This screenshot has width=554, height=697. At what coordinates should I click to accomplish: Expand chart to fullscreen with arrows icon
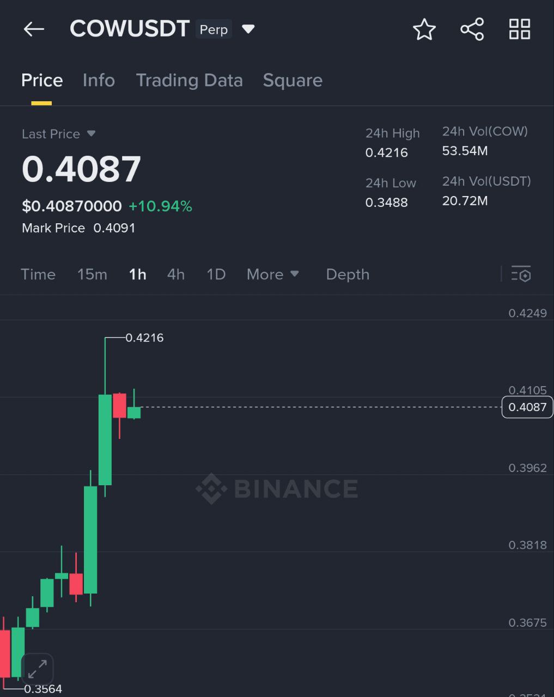point(38,669)
